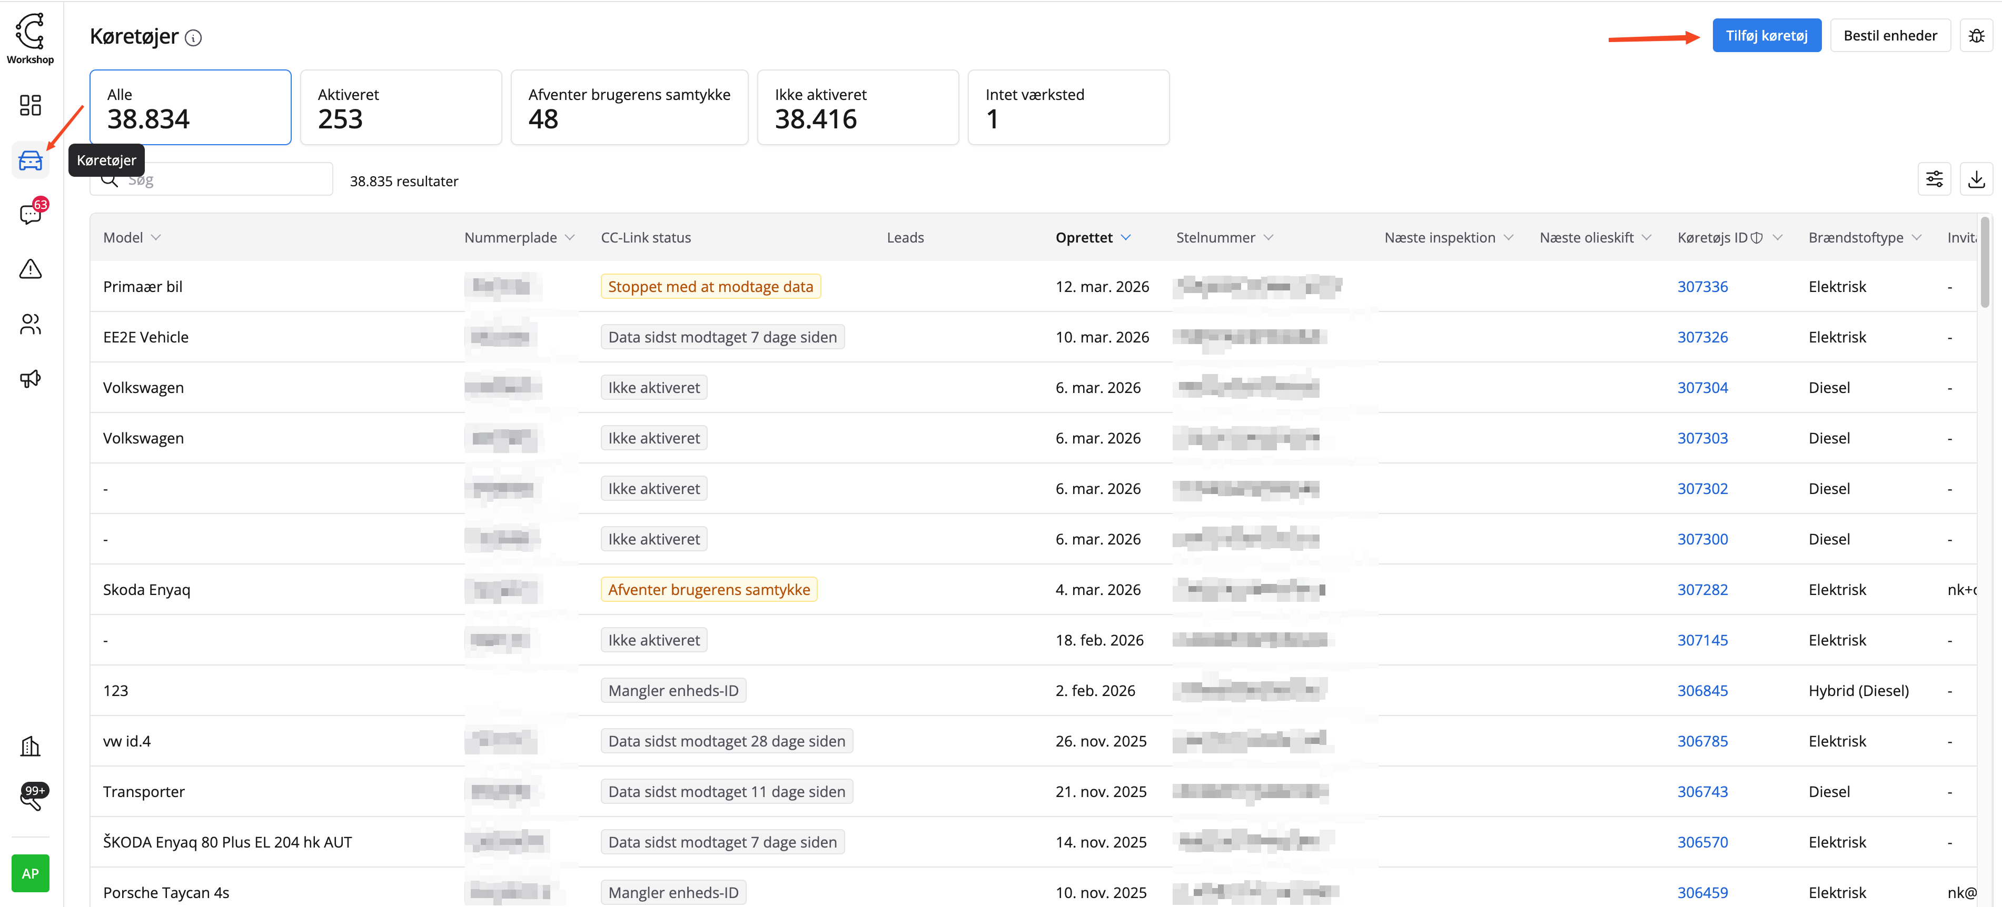The width and height of the screenshot is (2002, 907).
Task: Click the info icon beside Køretøjer heading
Action: (194, 38)
